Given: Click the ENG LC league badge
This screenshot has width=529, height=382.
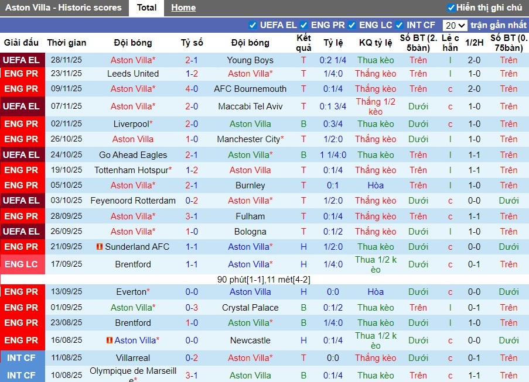Looking at the screenshot, I should coord(21,264).
